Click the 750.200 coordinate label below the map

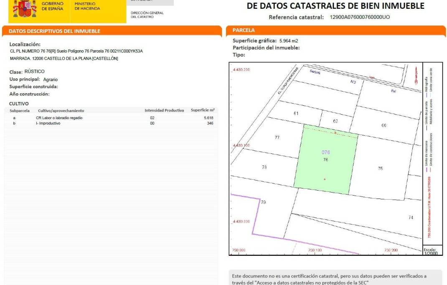click(391, 250)
